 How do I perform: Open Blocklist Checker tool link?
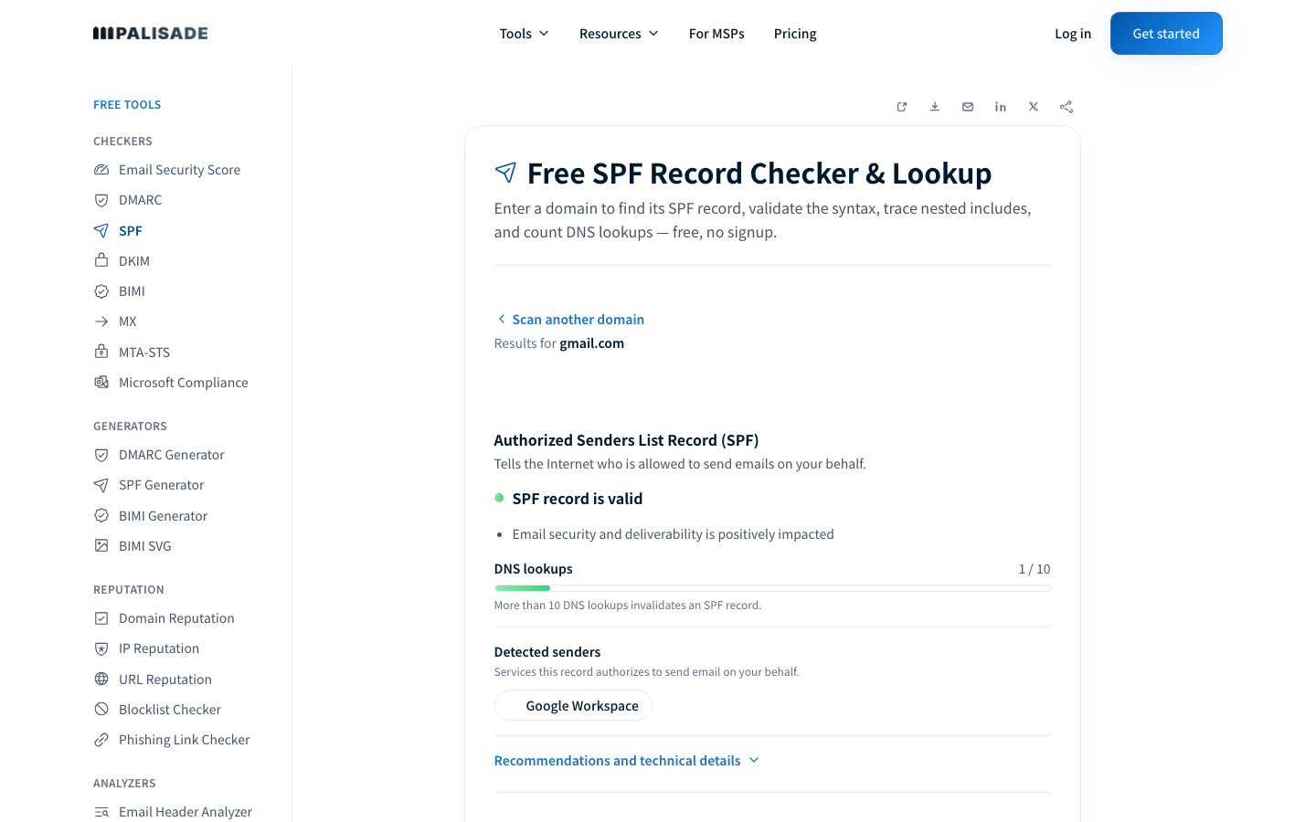170,710
